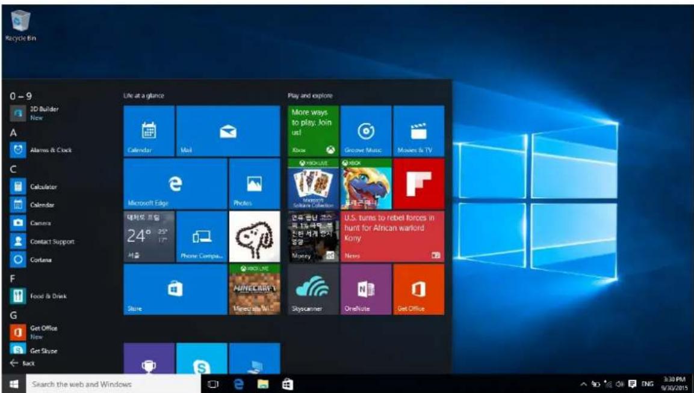Select the Recycle Bin desktop icon
The height and width of the screenshot is (393, 694).
tap(20, 26)
